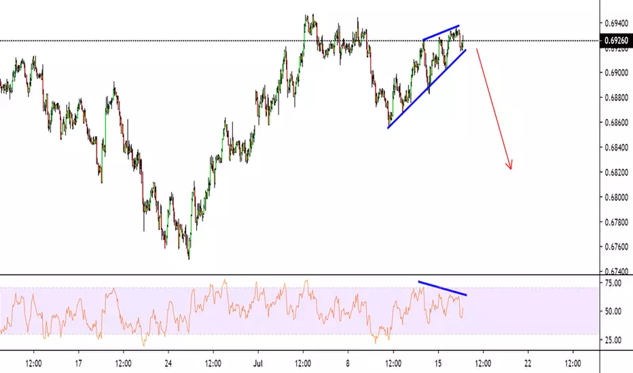Viewport: 633px width, 373px height.
Task: Click the 0.67400 price axis label
Action: click(616, 271)
